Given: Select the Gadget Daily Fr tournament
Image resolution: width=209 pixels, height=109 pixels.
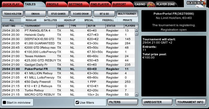Looking at the screenshot, I should pyautogui.click(x=68, y=65).
